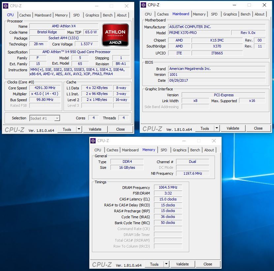Image resolution: width=274 pixels, height=271 pixels.
Task: Close the Memory window via title bar X
Action: (x=214, y=141)
